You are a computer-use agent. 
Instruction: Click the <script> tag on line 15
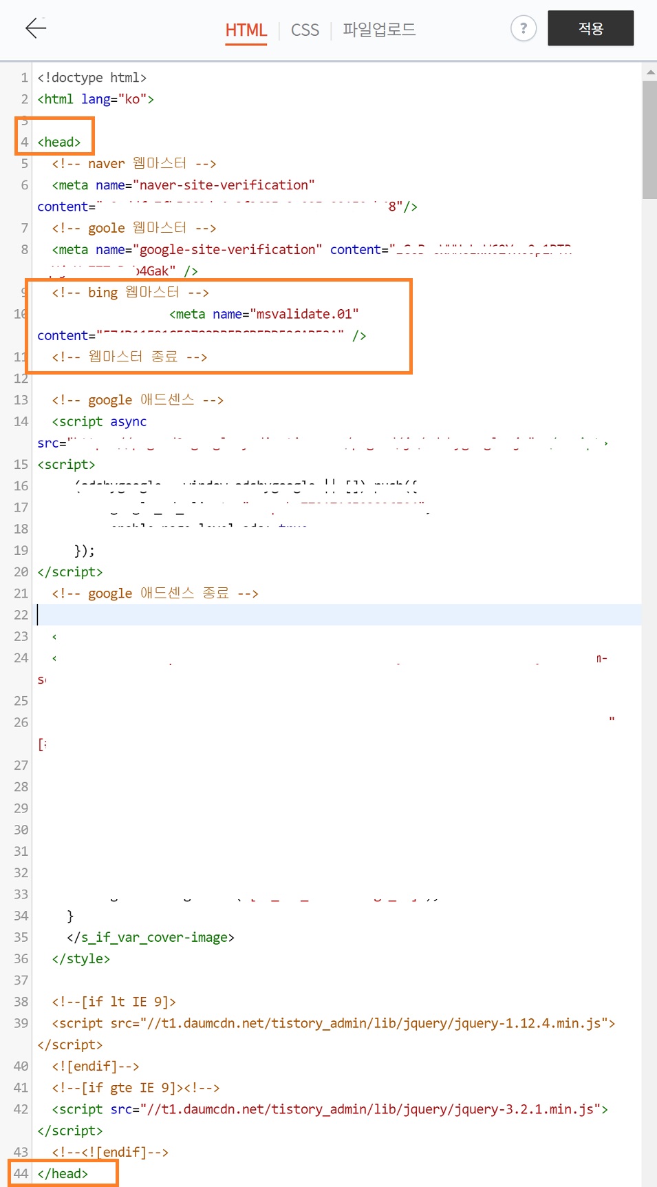(66, 464)
